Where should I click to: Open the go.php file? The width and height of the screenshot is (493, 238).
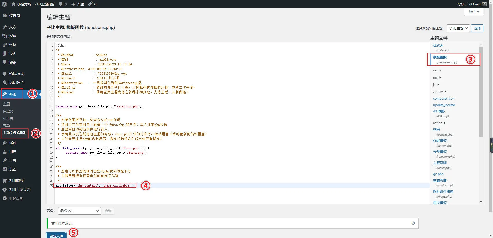[438, 174]
